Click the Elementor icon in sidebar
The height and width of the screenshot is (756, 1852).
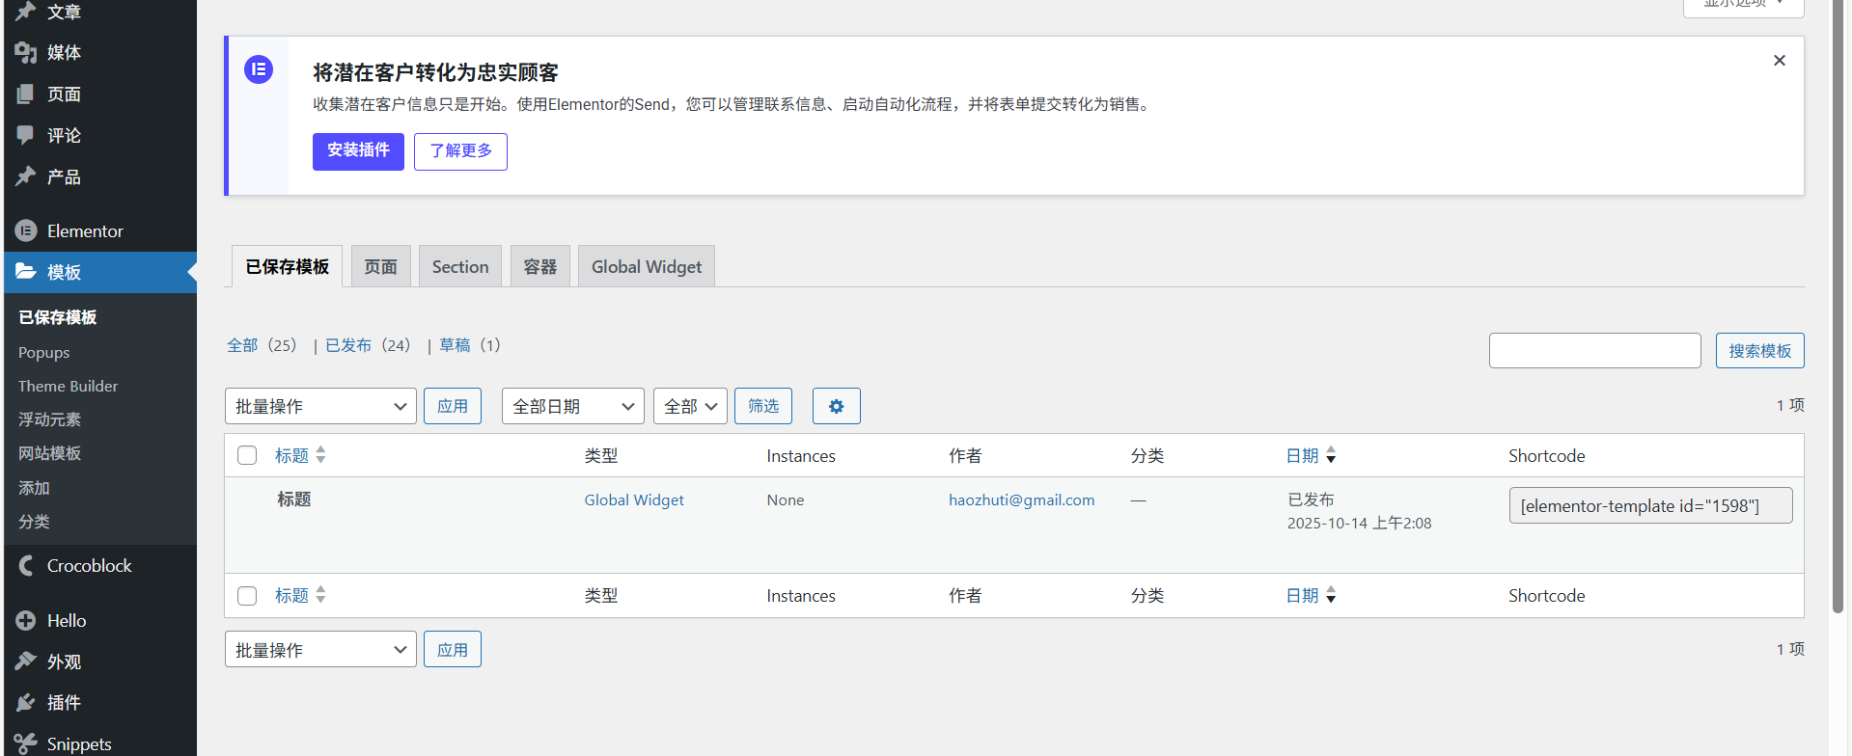[26, 231]
